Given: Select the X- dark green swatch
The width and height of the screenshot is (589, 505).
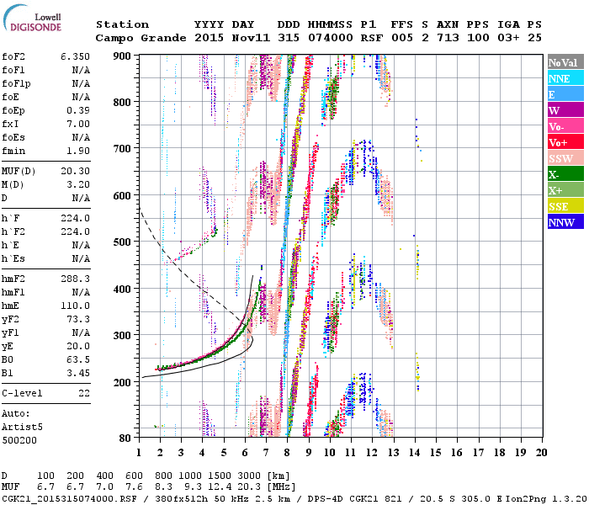Looking at the screenshot, I should [565, 174].
